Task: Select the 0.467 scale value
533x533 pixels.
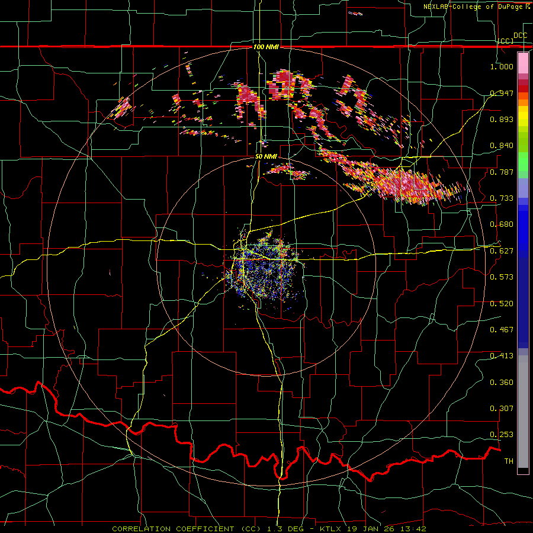Action: pyautogui.click(x=502, y=330)
